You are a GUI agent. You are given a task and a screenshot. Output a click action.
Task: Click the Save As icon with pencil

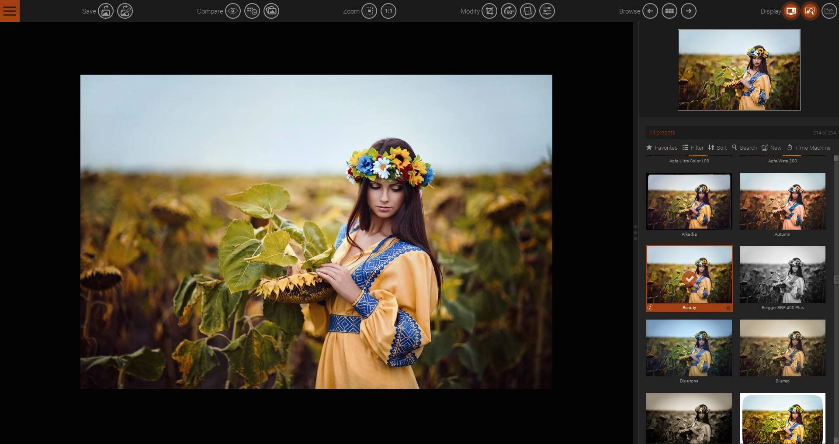[x=125, y=11]
